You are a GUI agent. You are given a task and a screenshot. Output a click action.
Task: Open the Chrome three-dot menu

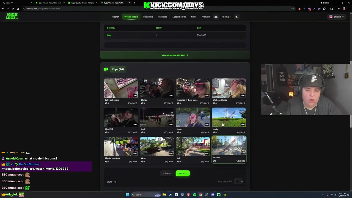click(x=349, y=9)
